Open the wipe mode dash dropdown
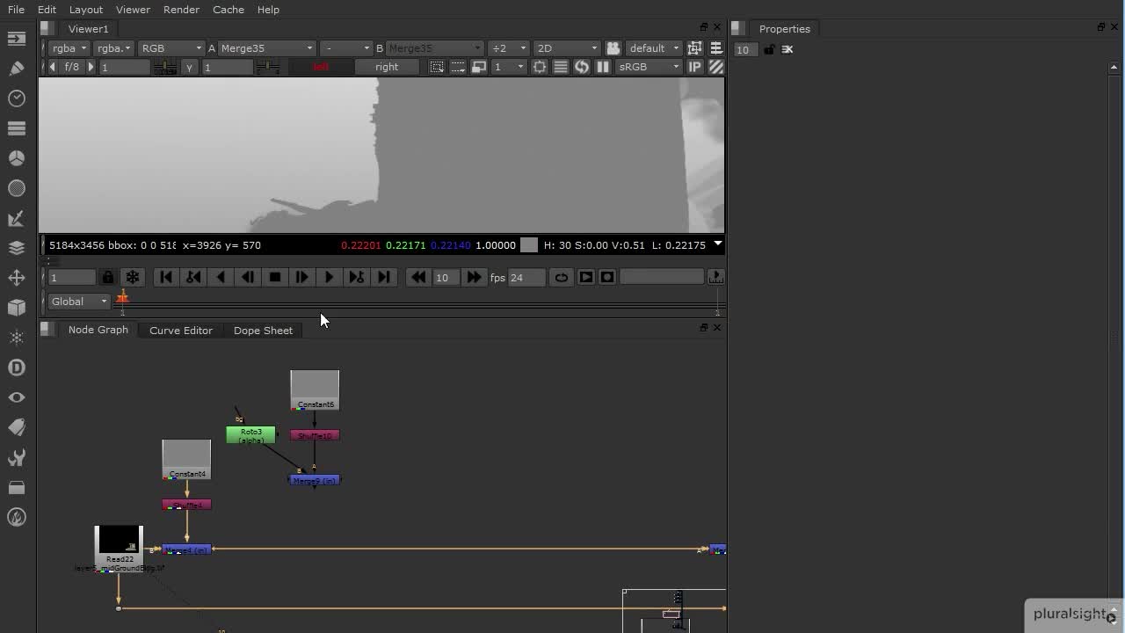The width and height of the screenshot is (1125, 633). tap(345, 48)
